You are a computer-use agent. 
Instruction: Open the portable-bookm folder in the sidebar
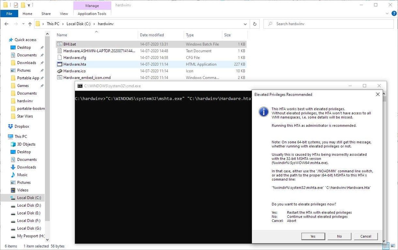(31, 109)
